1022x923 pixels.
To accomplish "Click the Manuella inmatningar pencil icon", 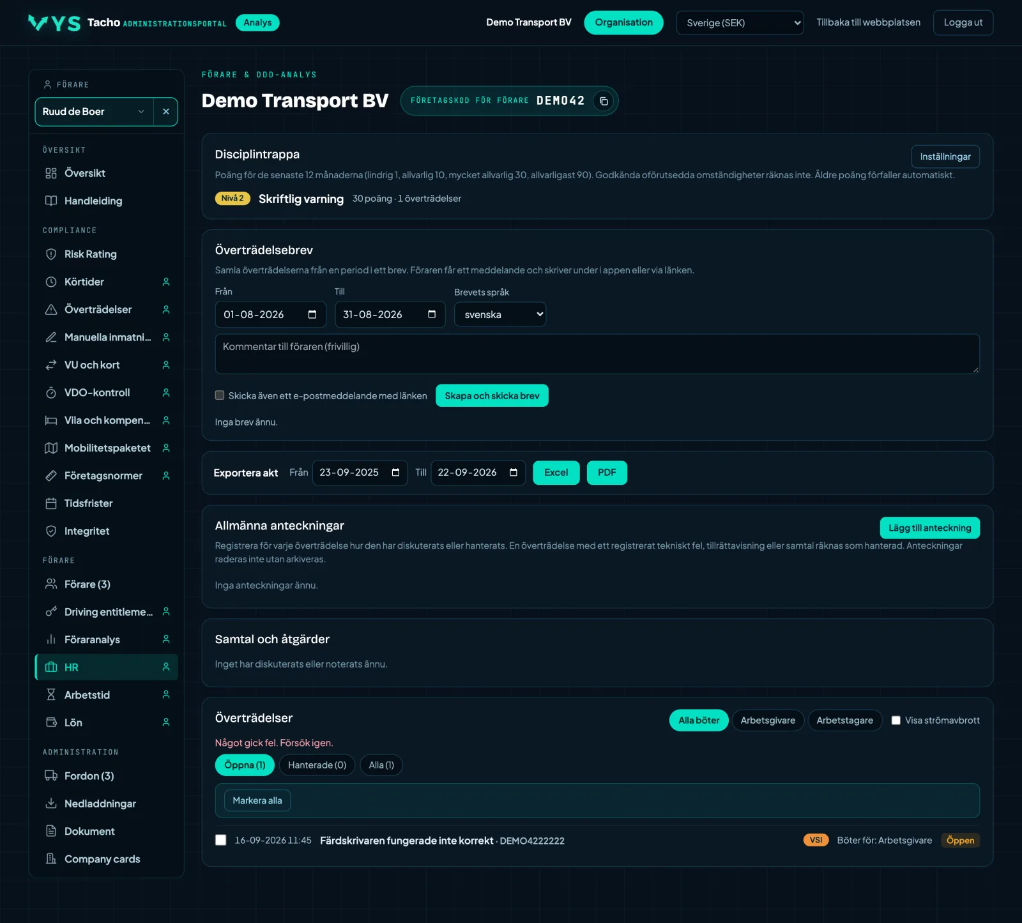I will pyautogui.click(x=51, y=337).
